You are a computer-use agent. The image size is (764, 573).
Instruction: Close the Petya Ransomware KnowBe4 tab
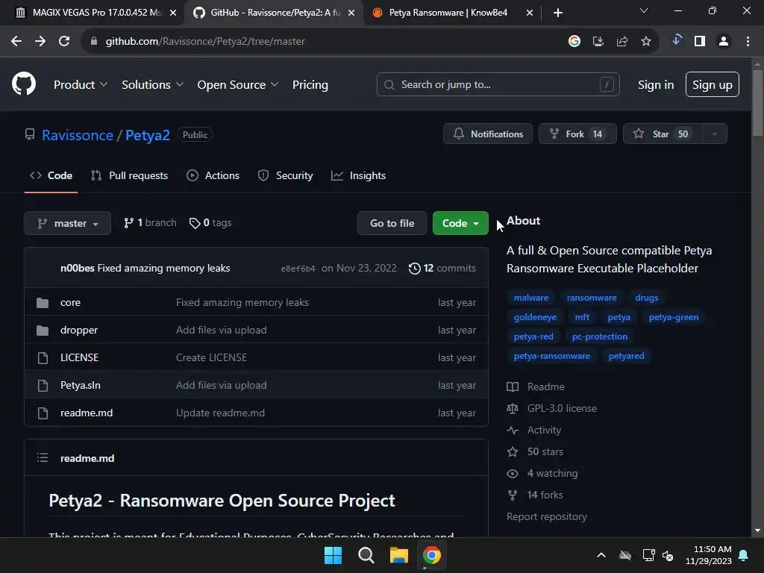[530, 13]
